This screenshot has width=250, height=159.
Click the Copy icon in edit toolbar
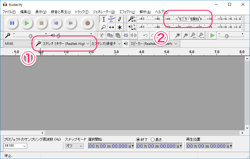point(110,35)
